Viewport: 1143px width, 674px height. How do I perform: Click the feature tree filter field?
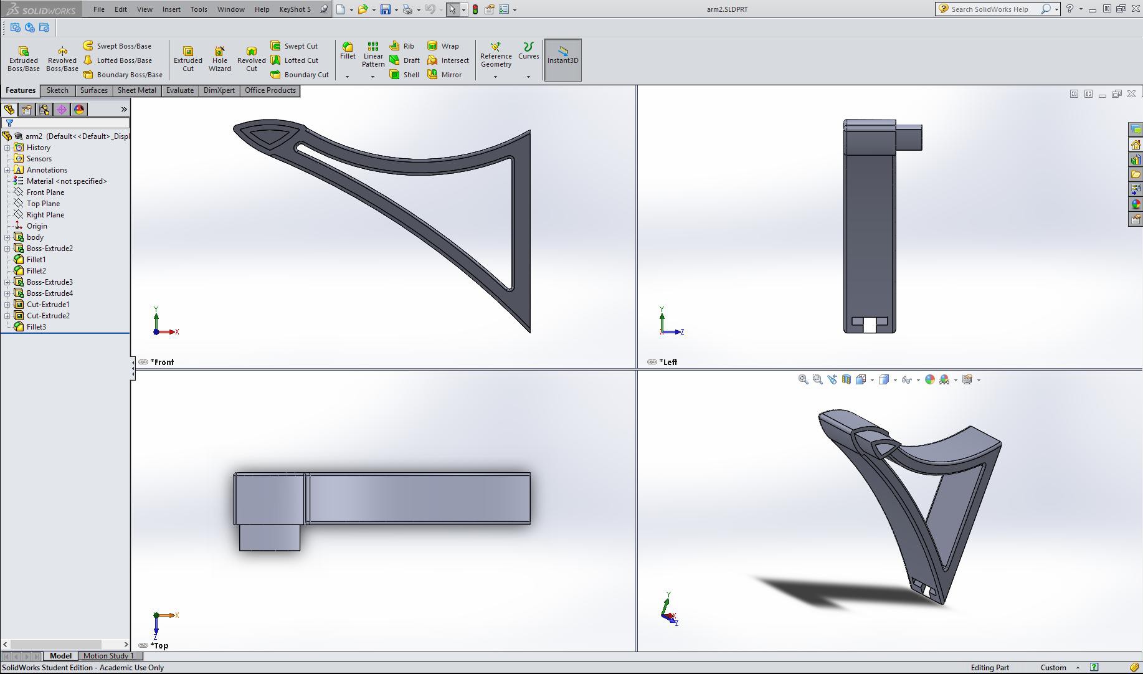tap(66, 123)
